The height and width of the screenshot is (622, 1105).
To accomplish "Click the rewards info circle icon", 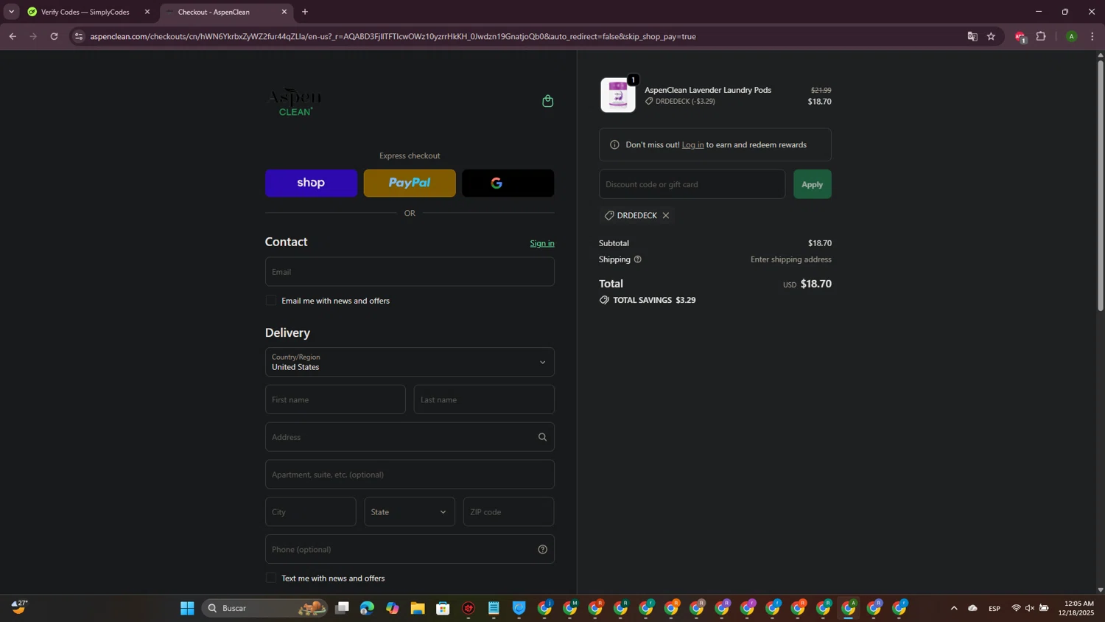I will (x=614, y=144).
